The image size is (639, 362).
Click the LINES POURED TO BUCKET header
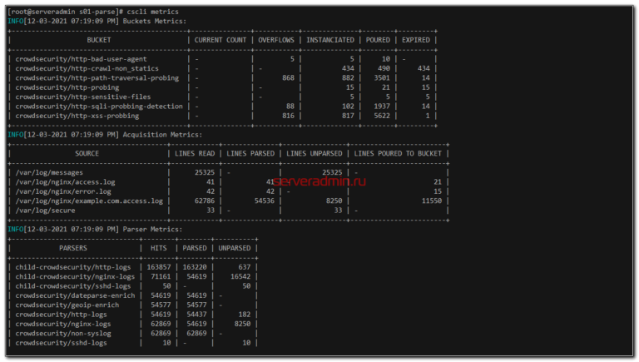click(x=398, y=153)
